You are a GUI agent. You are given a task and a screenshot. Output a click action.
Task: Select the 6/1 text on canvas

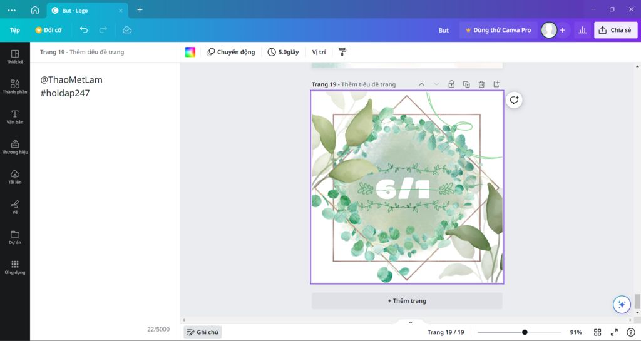pyautogui.click(x=403, y=189)
